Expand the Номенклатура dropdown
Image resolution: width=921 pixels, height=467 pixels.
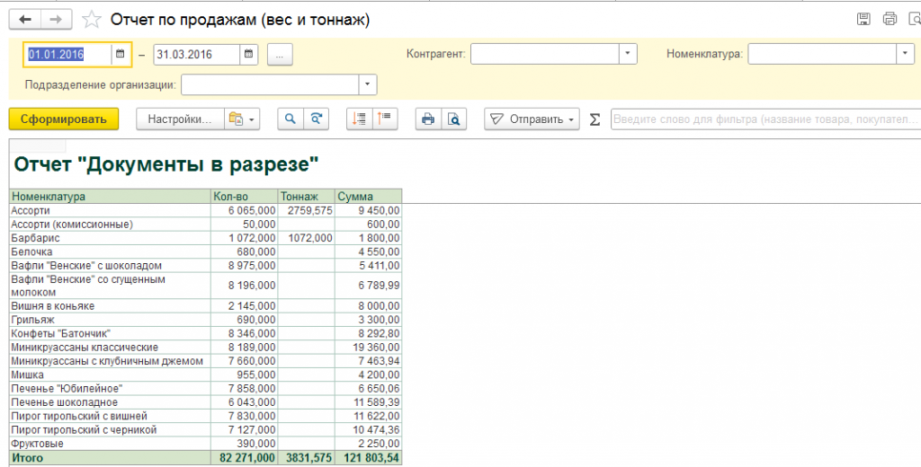click(x=905, y=54)
